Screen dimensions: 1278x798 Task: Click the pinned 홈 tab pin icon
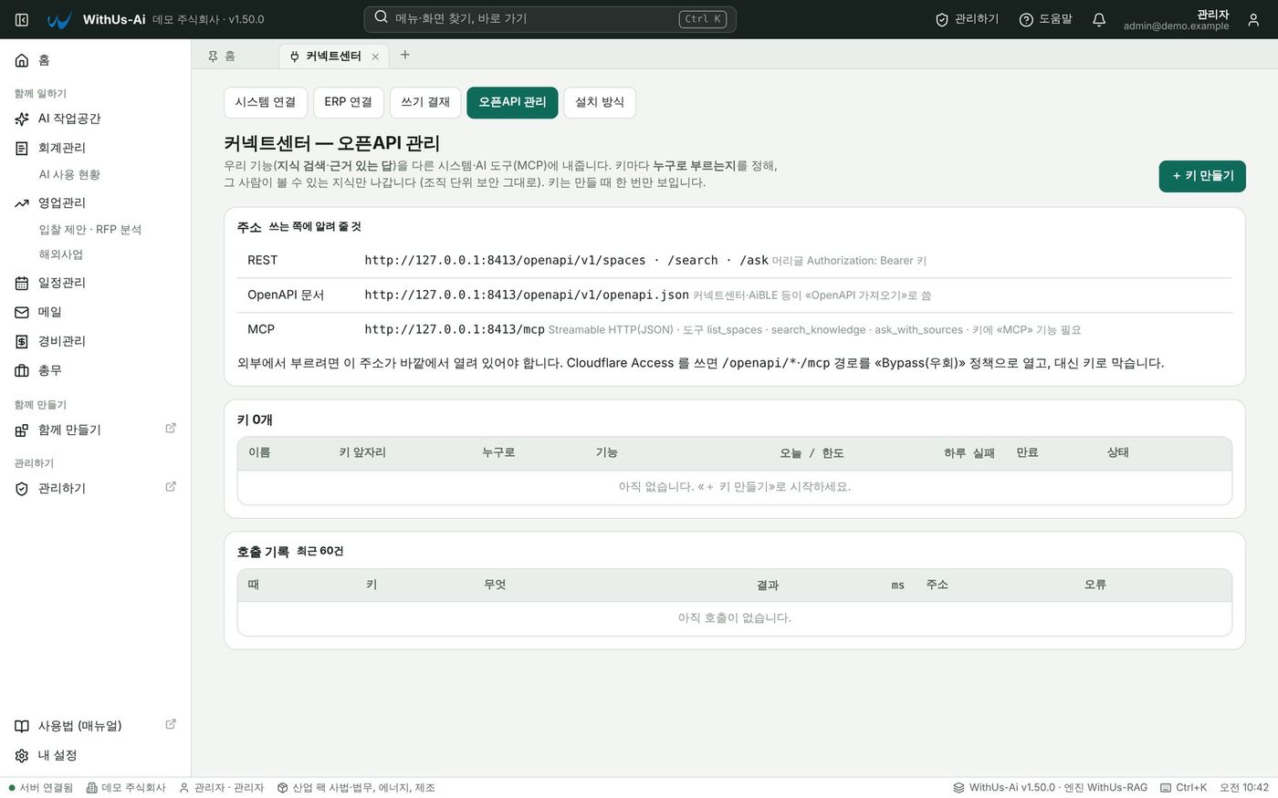pyautogui.click(x=213, y=56)
